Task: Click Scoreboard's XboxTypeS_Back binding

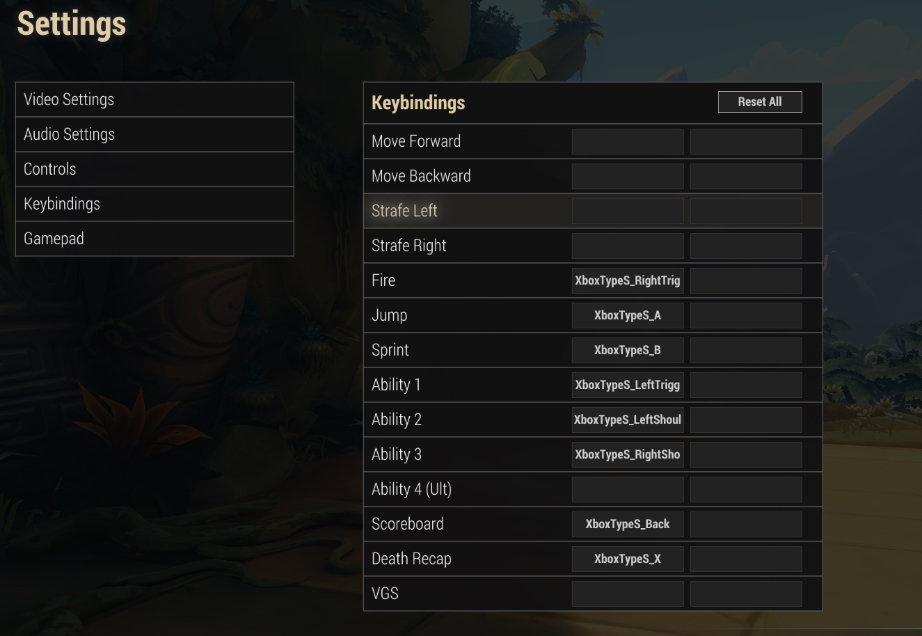Action: click(628, 524)
